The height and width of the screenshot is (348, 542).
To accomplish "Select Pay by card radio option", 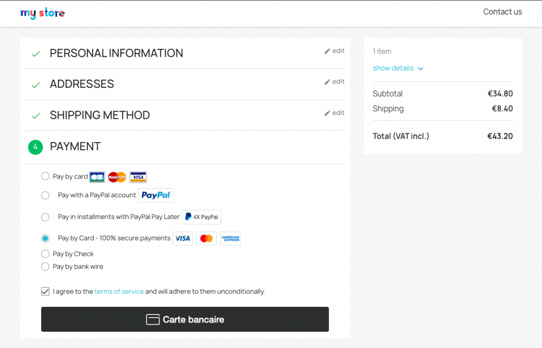I will (x=46, y=176).
